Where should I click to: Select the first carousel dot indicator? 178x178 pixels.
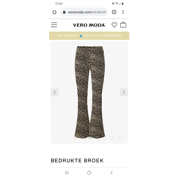click(x=75, y=138)
